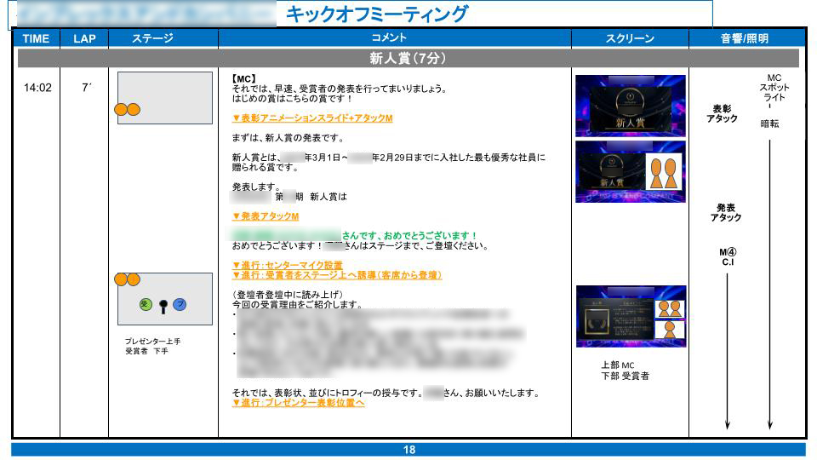Select the first 新人賞 screen thumbnail
The width and height of the screenshot is (817, 460).
(x=630, y=106)
